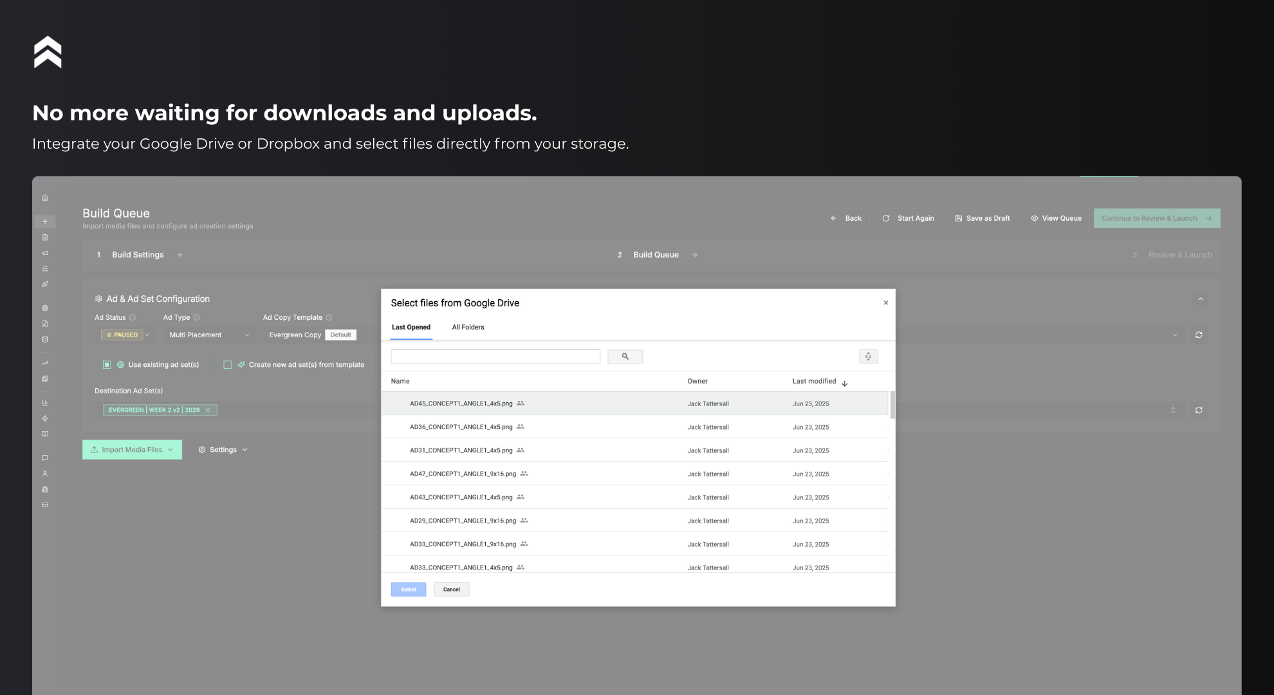Viewport: 1274px width, 695px height.
Task: Select the Last Opened tab
Action: [x=411, y=327]
